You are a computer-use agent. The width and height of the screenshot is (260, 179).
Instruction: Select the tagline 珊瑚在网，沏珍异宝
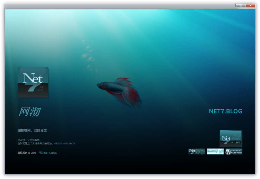point(32,130)
